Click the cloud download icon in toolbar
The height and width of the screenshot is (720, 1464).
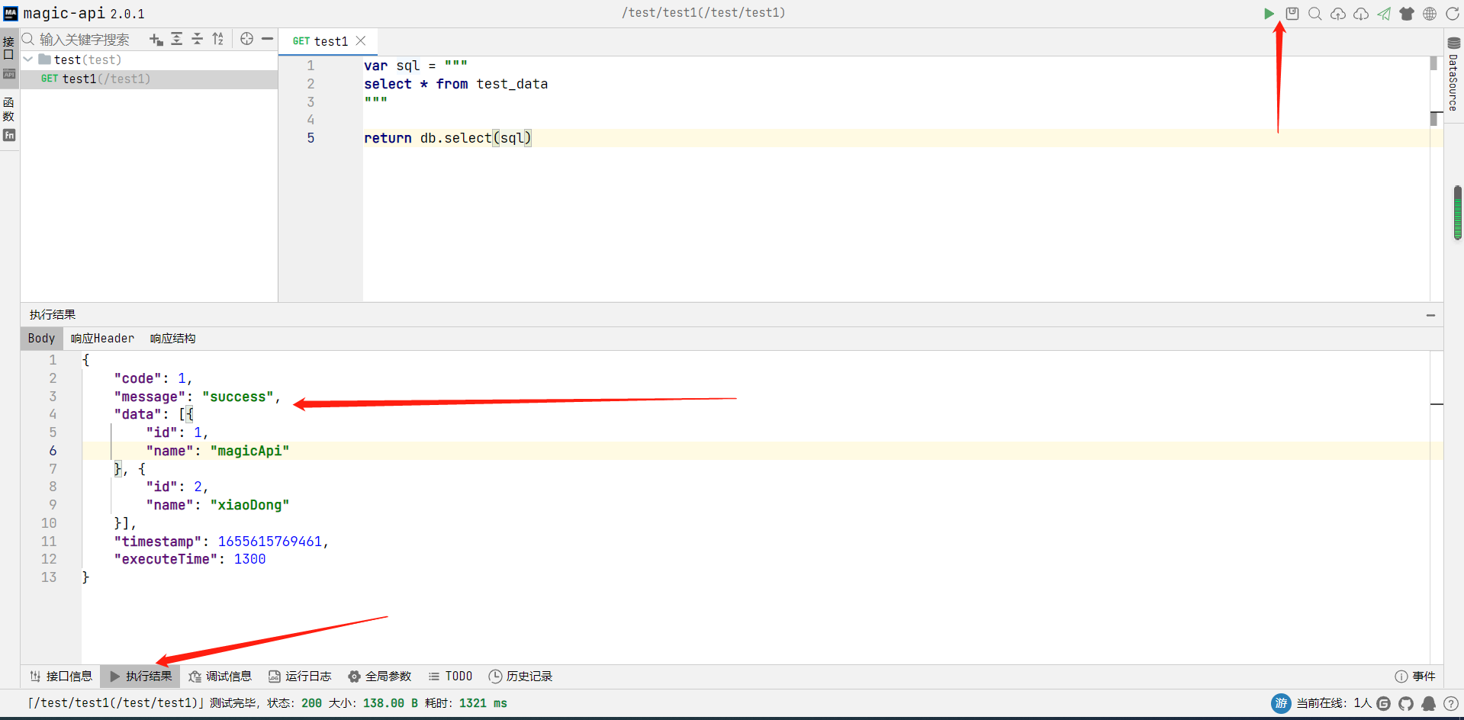click(x=1361, y=14)
